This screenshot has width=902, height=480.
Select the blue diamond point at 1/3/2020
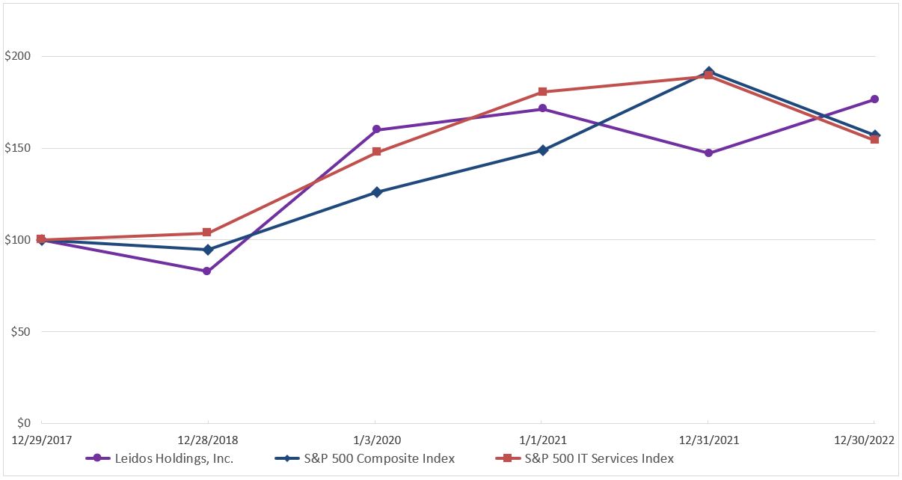377,192
